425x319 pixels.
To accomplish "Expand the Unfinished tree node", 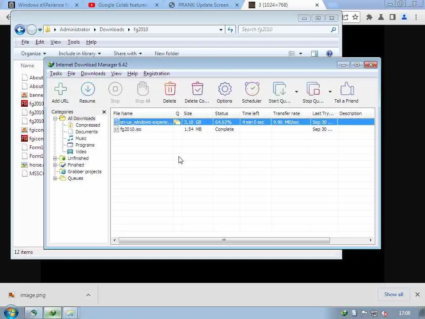I will pyautogui.click(x=55, y=158).
